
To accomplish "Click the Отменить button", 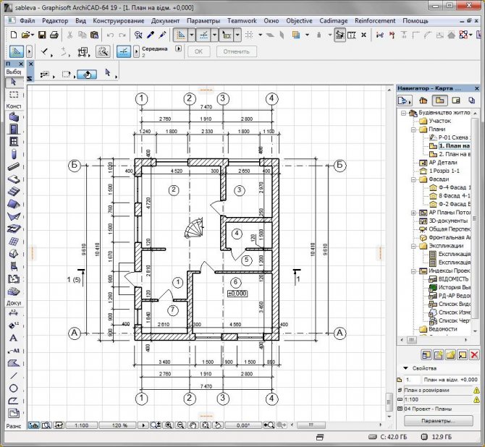I will pyautogui.click(x=235, y=51).
